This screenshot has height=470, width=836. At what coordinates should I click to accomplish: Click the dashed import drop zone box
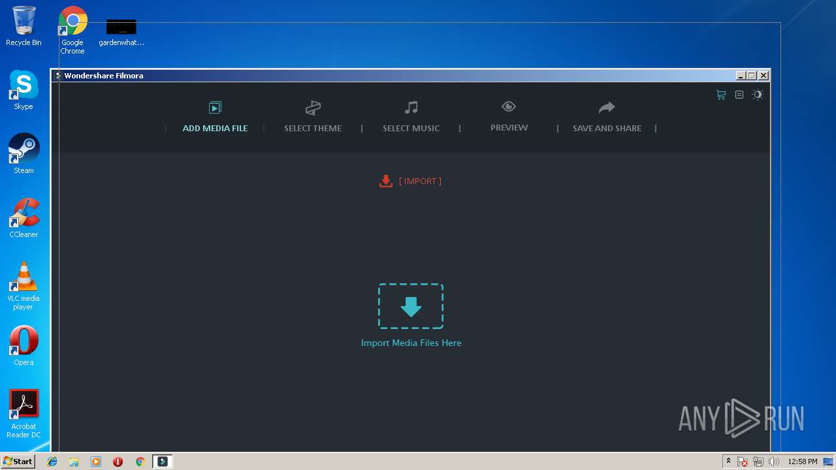tap(411, 306)
